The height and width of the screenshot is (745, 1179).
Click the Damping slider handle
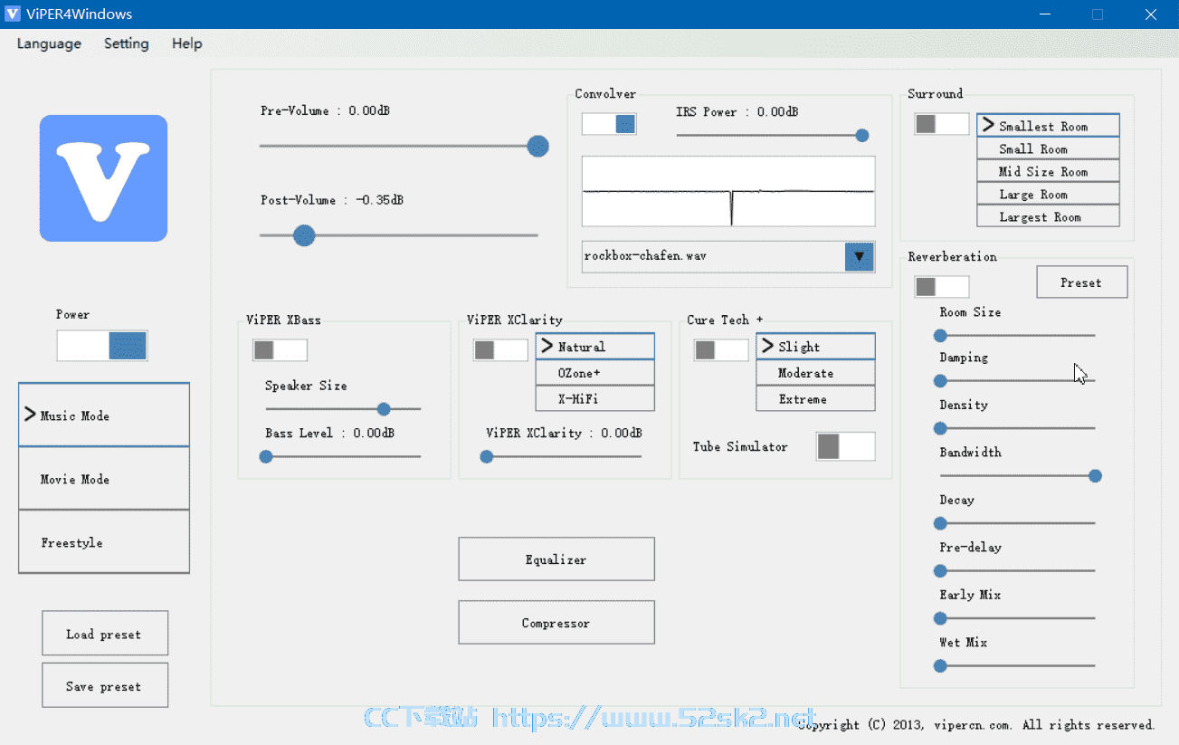click(940, 381)
